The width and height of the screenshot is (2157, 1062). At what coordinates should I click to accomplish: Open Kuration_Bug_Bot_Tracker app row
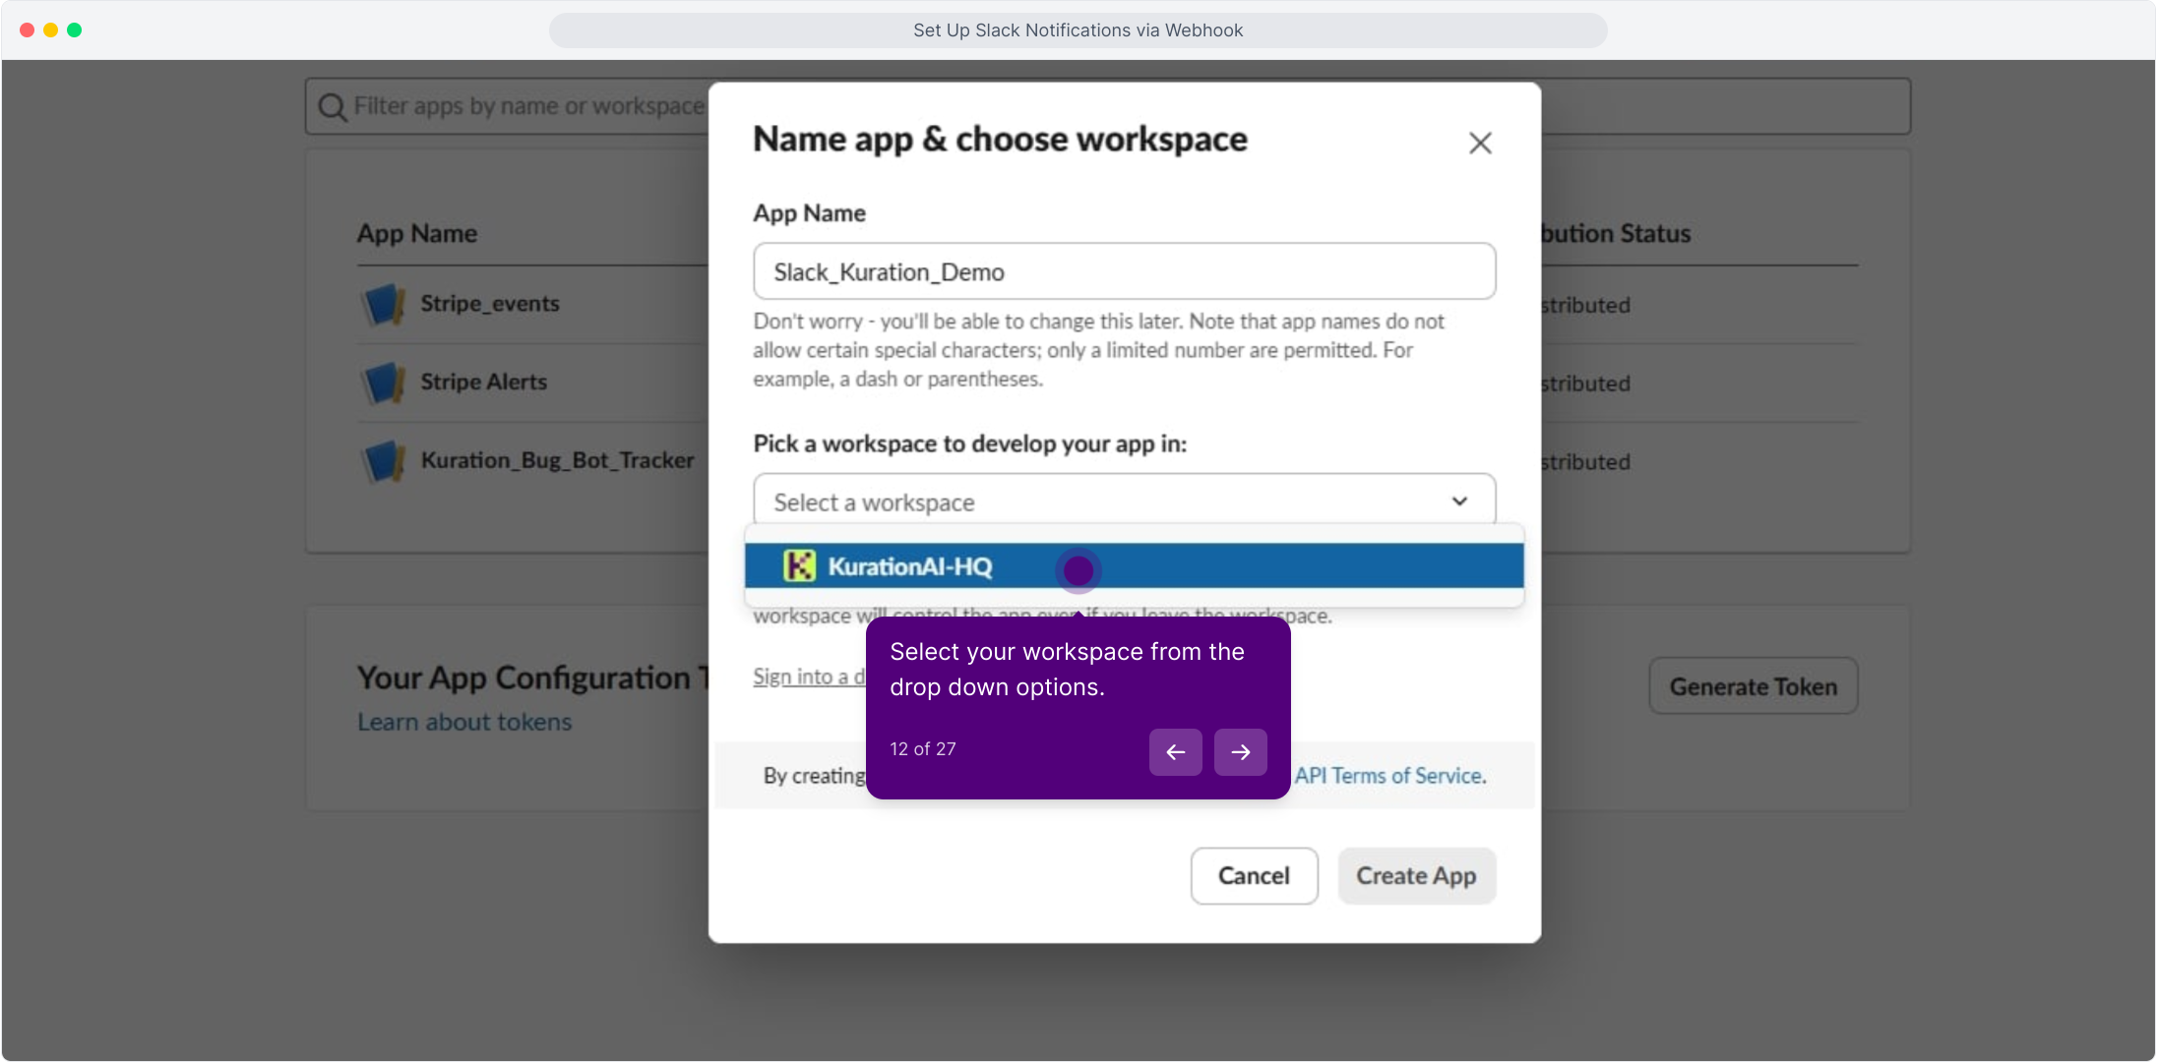531,461
